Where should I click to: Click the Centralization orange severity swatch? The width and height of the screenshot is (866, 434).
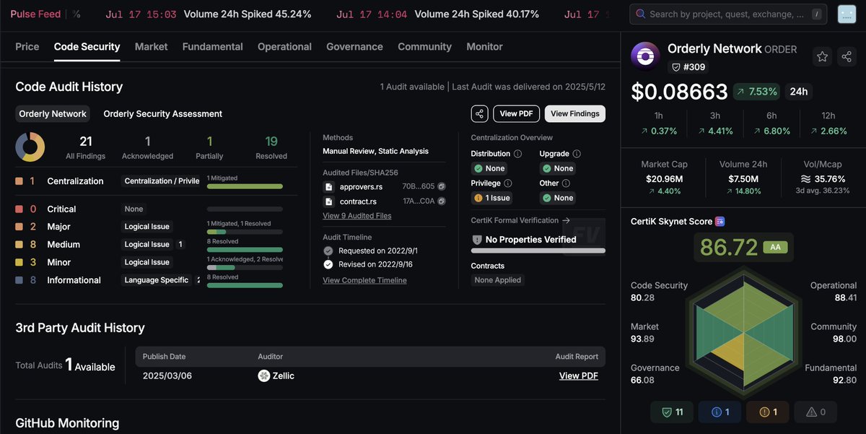(x=19, y=181)
